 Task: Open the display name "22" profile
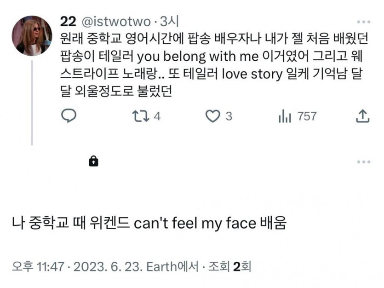tap(67, 21)
